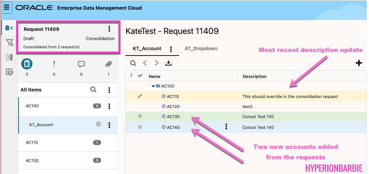Open the hamburger navigation menu
Screen dimensions: 369x174
point(7,8)
